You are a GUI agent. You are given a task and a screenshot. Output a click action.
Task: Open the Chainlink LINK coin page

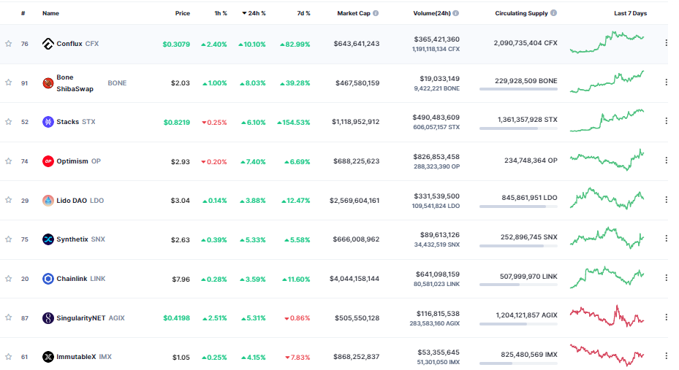click(x=81, y=279)
